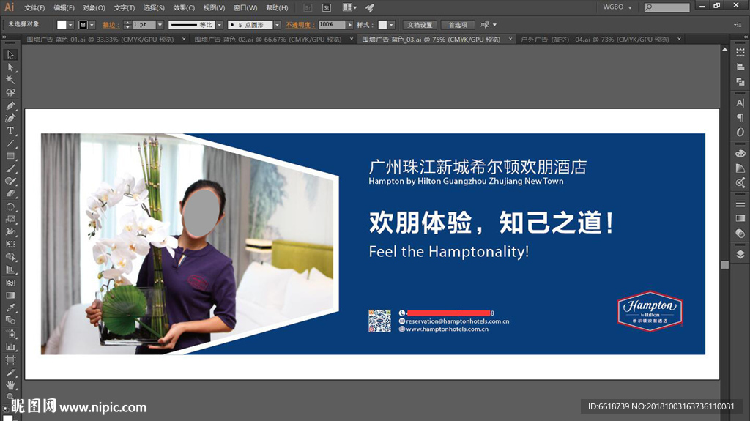The image size is (750, 421).
Task: Open the Layers panel icon
Action: (740, 254)
